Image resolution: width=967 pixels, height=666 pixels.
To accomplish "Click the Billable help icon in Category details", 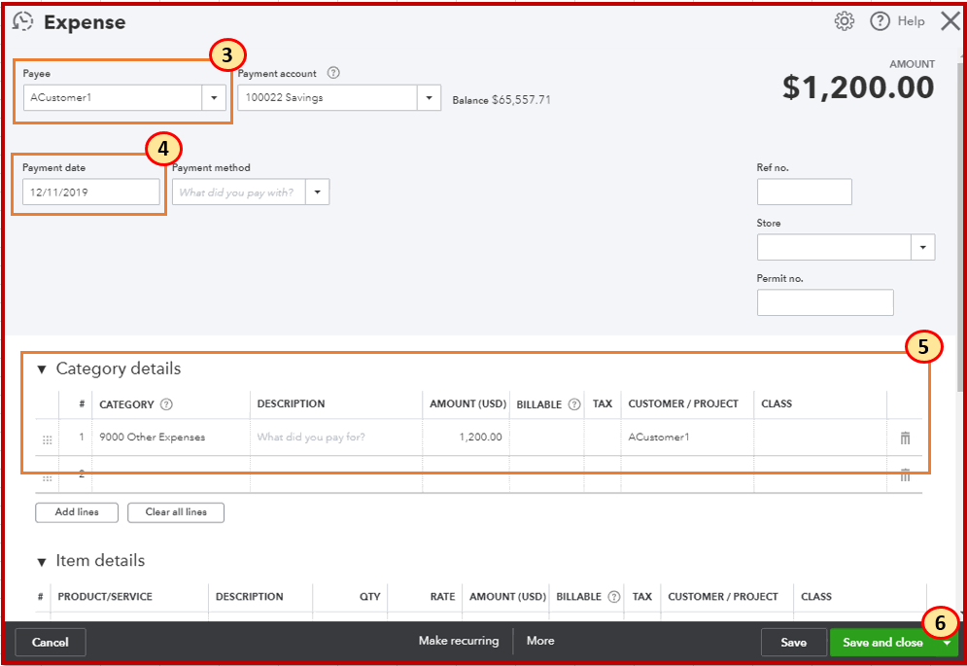I will (x=574, y=404).
